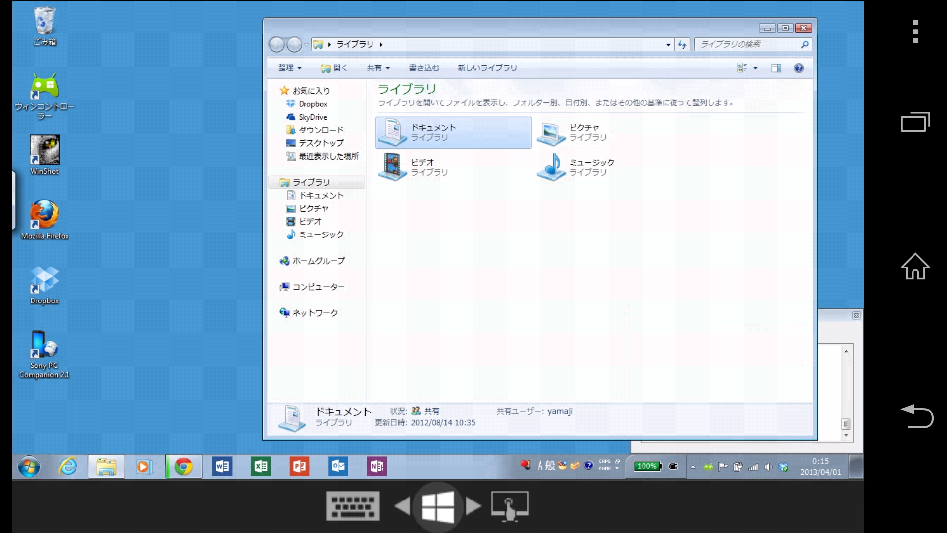Toggle the preview pane in Explorer
Viewport: 947px width, 533px height.
[x=776, y=68]
